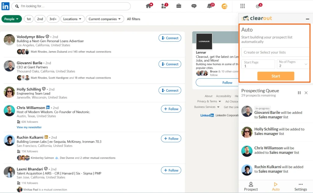Open the Ad Choices footer link
313x193 pixels.
(x=232, y=102)
